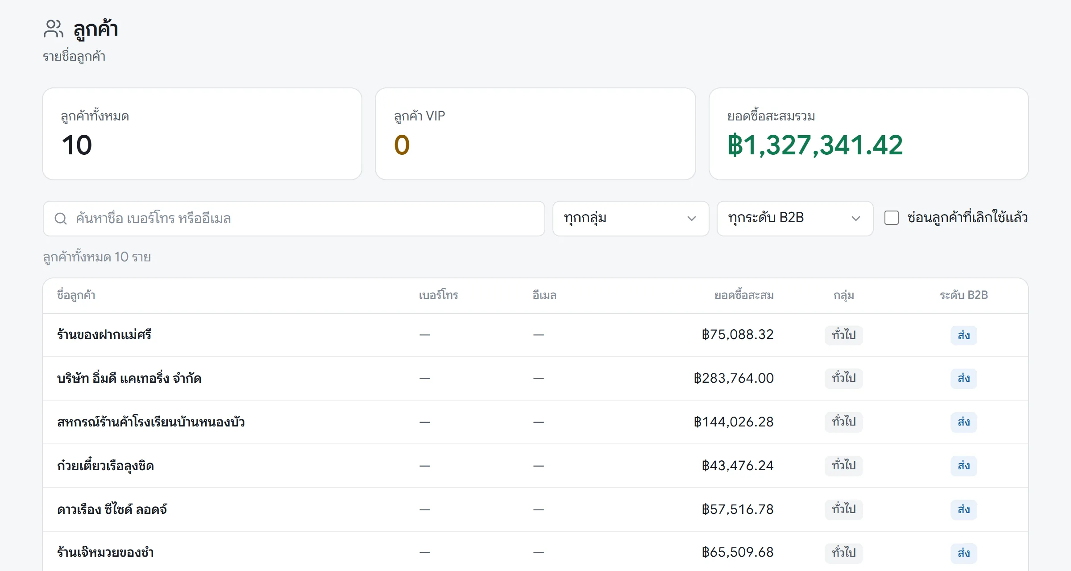Open the ทุกระดับ B2B level dropdown
The width and height of the screenshot is (1071, 571).
(x=795, y=219)
